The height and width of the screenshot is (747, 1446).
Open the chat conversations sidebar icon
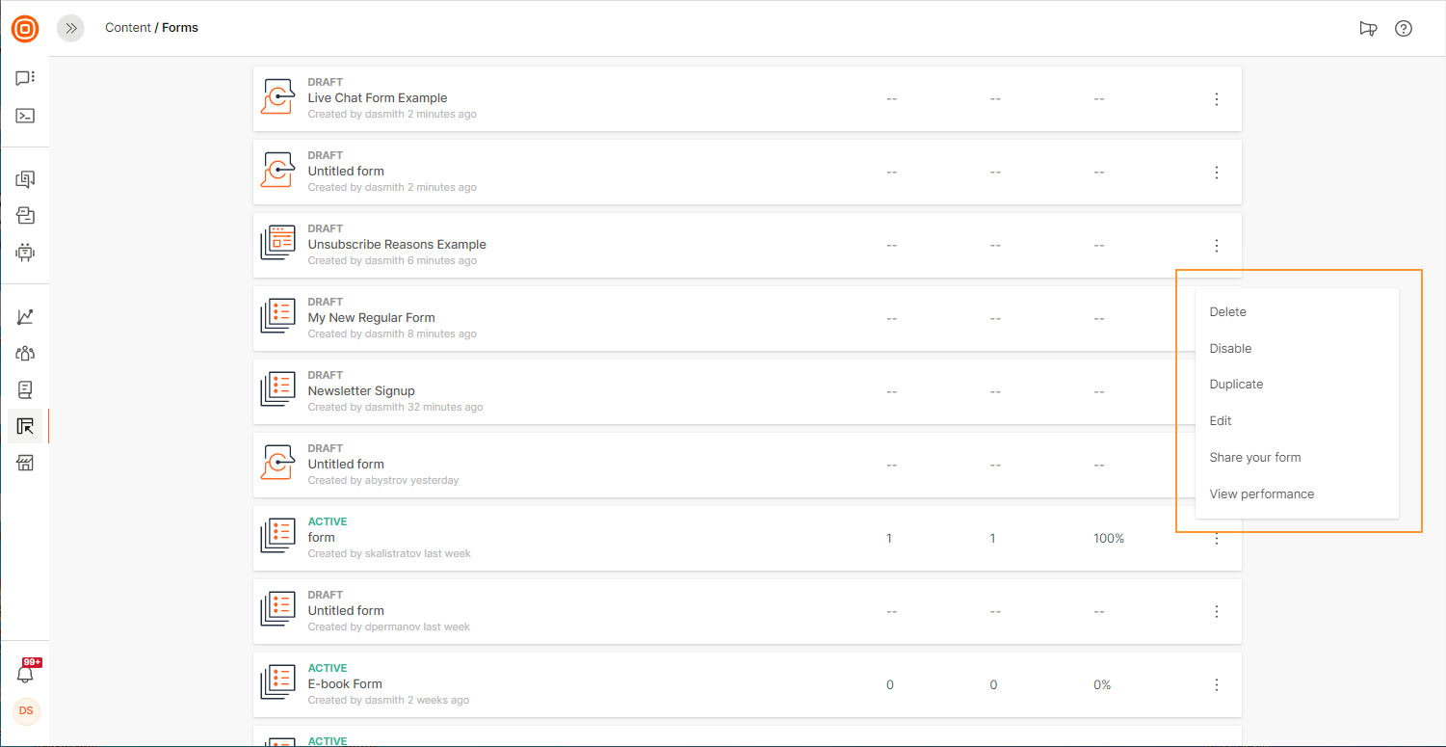pyautogui.click(x=25, y=78)
